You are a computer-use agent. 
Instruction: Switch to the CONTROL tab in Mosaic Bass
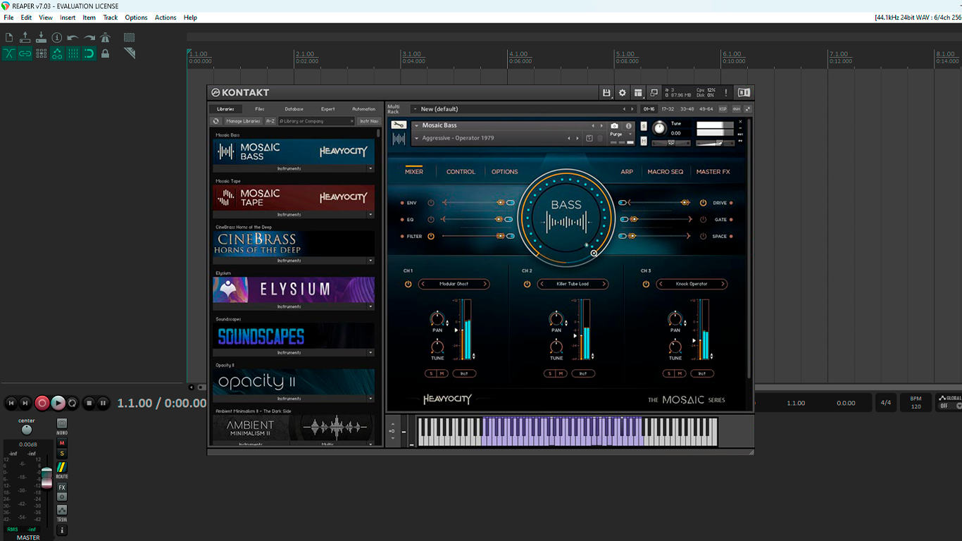coord(461,172)
